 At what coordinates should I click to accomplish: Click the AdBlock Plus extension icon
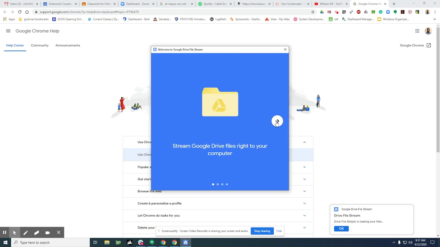pyautogui.click(x=359, y=12)
